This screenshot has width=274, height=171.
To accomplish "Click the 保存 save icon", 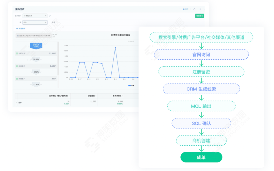I will pyautogui.click(x=184, y=9).
